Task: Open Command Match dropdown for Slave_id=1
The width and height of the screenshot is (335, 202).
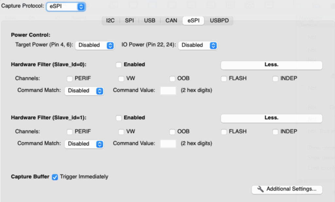Action: click(x=84, y=144)
